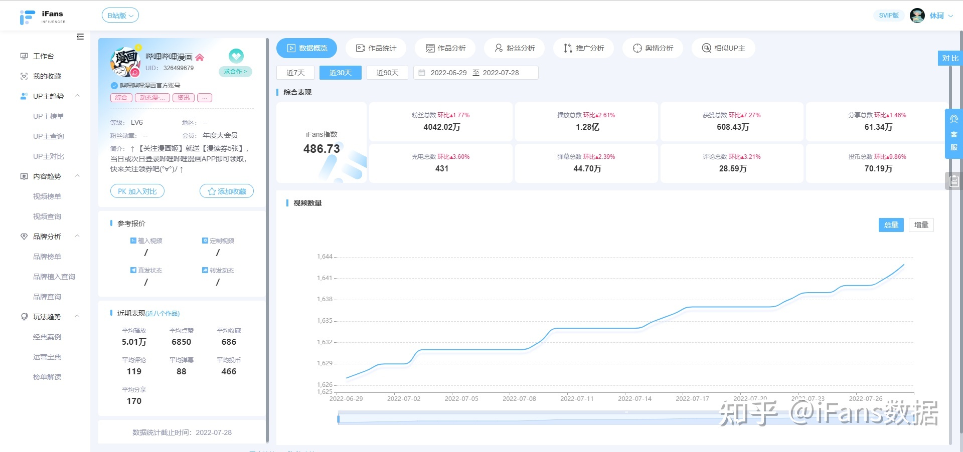Click the profile panel vertical scrollbar
963x452 pixels.
coord(267,241)
